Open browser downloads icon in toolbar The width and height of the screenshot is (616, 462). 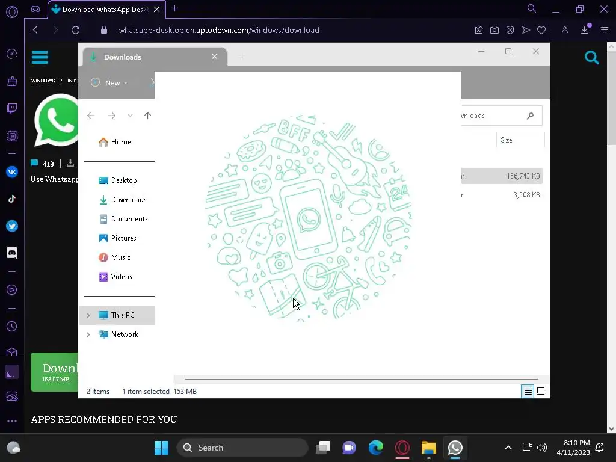tap(585, 30)
